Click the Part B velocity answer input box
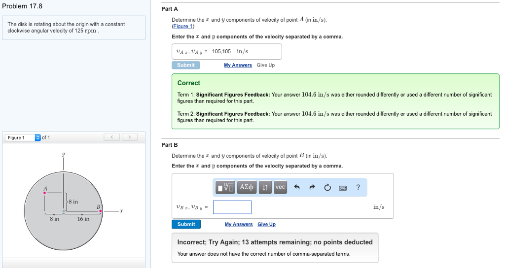Image resolution: width=505 pixels, height=268 pixels. pyautogui.click(x=232, y=207)
